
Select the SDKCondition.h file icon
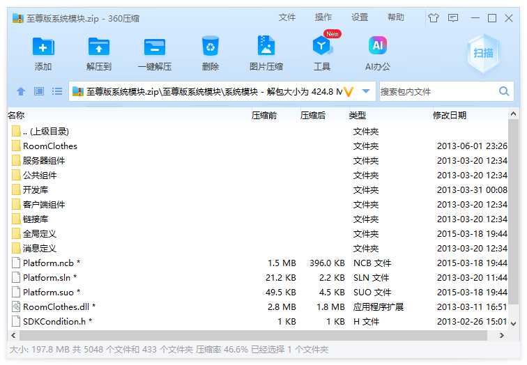(x=16, y=321)
